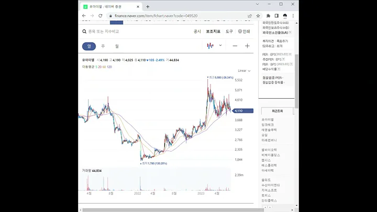
Task: Select the 일 daily period button
Action: coord(89,46)
